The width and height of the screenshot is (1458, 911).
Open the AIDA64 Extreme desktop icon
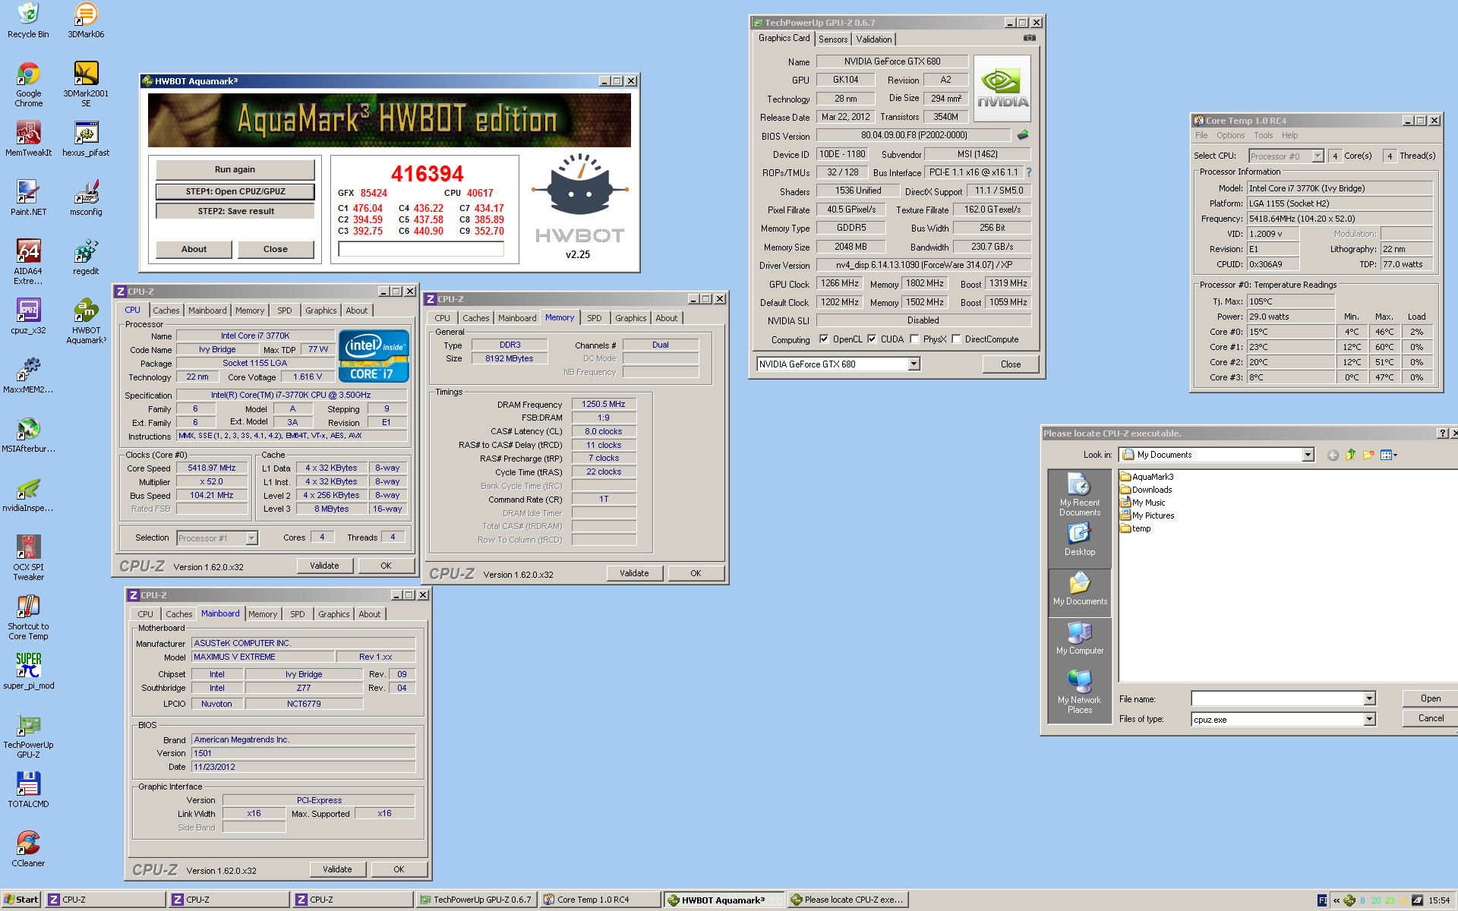[x=28, y=262]
